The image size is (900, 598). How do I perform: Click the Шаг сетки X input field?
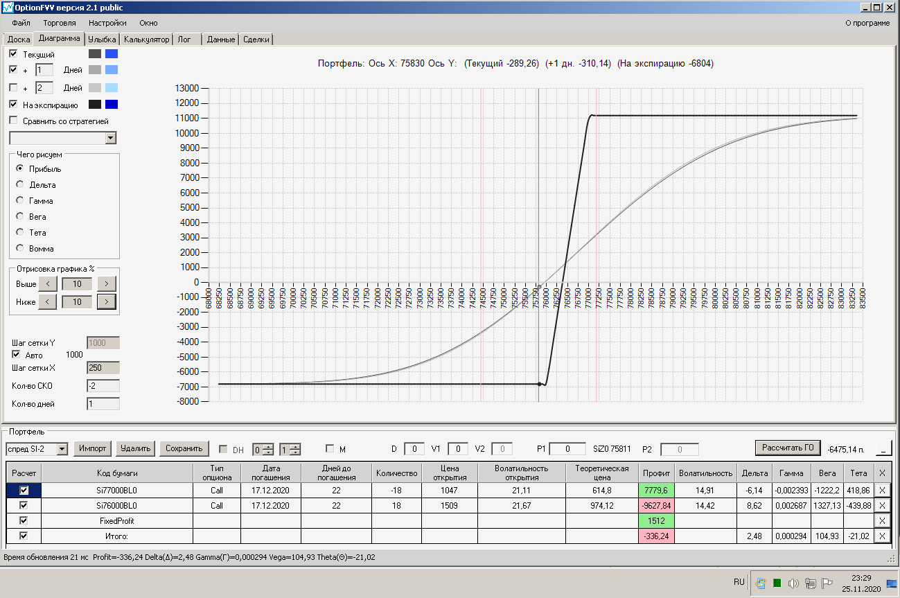(103, 368)
